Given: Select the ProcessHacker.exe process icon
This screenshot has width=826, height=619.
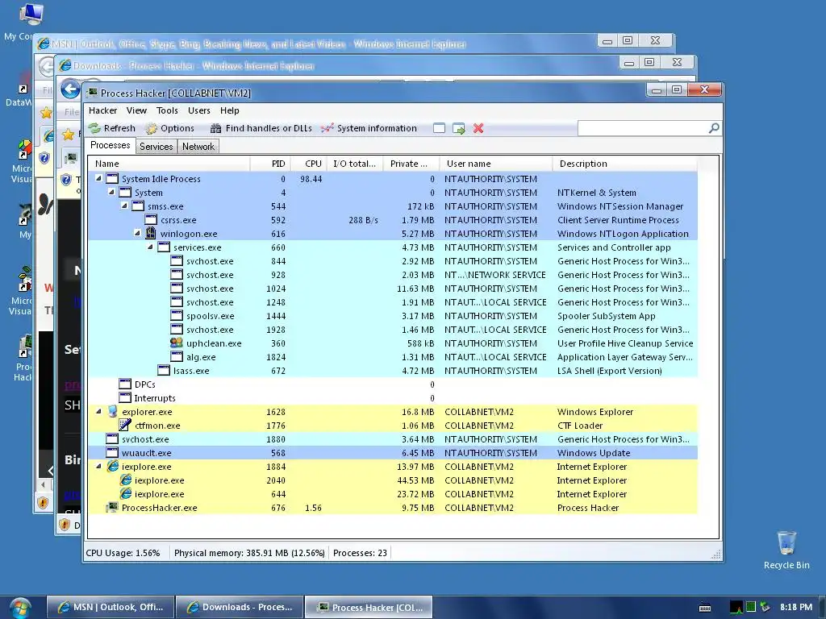Looking at the screenshot, I should [x=112, y=508].
